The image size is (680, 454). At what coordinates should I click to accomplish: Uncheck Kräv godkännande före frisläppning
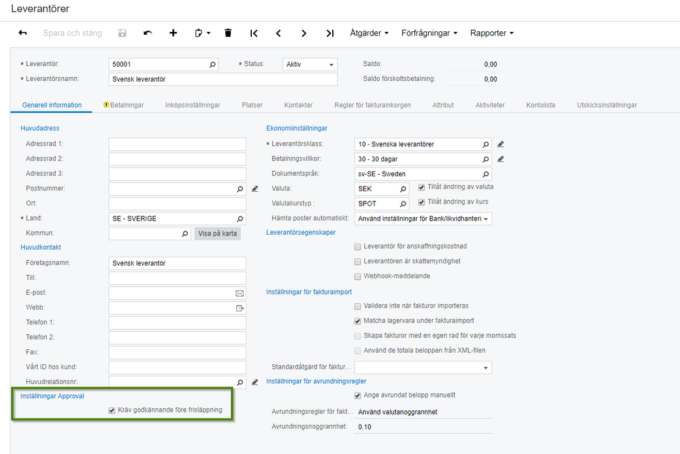coord(112,410)
